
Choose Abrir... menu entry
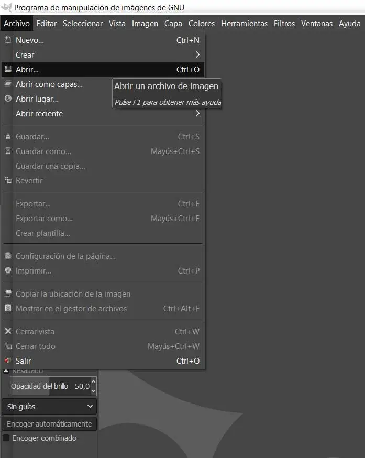click(103, 69)
